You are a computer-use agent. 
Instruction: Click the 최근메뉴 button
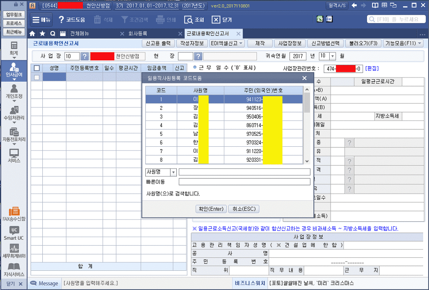pyautogui.click(x=14, y=32)
